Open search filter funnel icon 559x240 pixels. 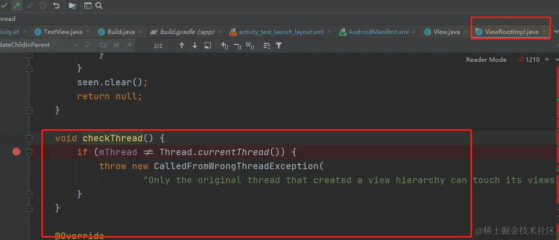(279, 45)
